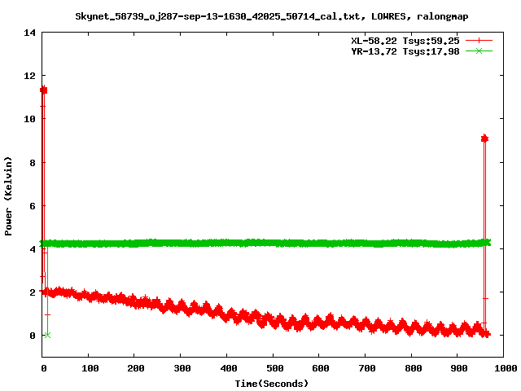The image size is (521, 391).
Task: Click the y-axis tick label 14
Action: pyautogui.click(x=29, y=33)
